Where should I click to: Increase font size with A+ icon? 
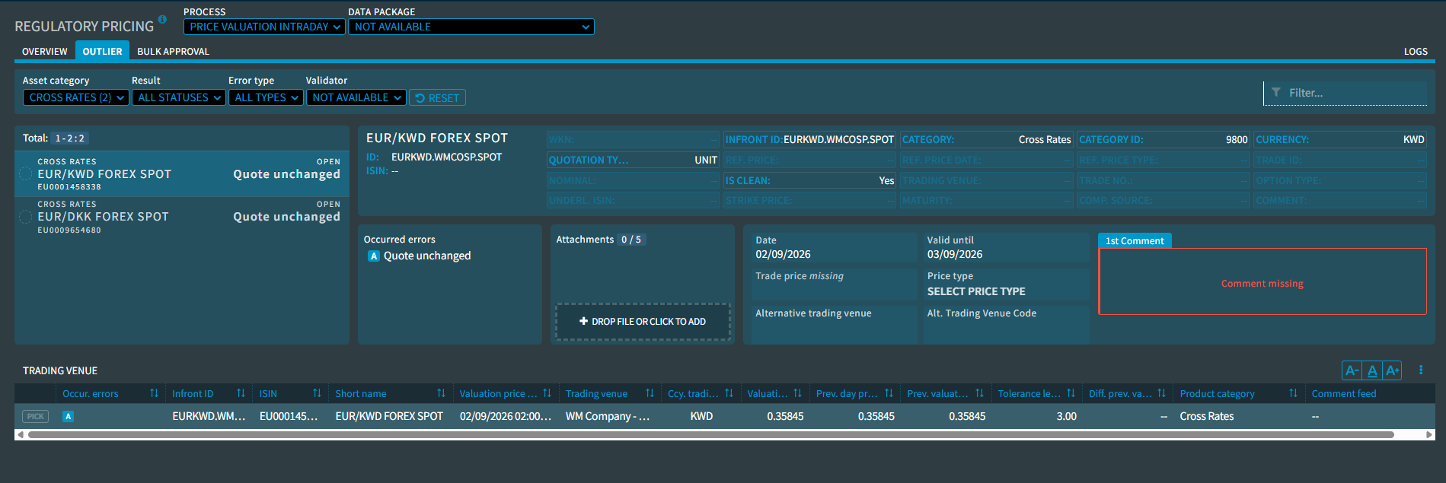[1392, 370]
